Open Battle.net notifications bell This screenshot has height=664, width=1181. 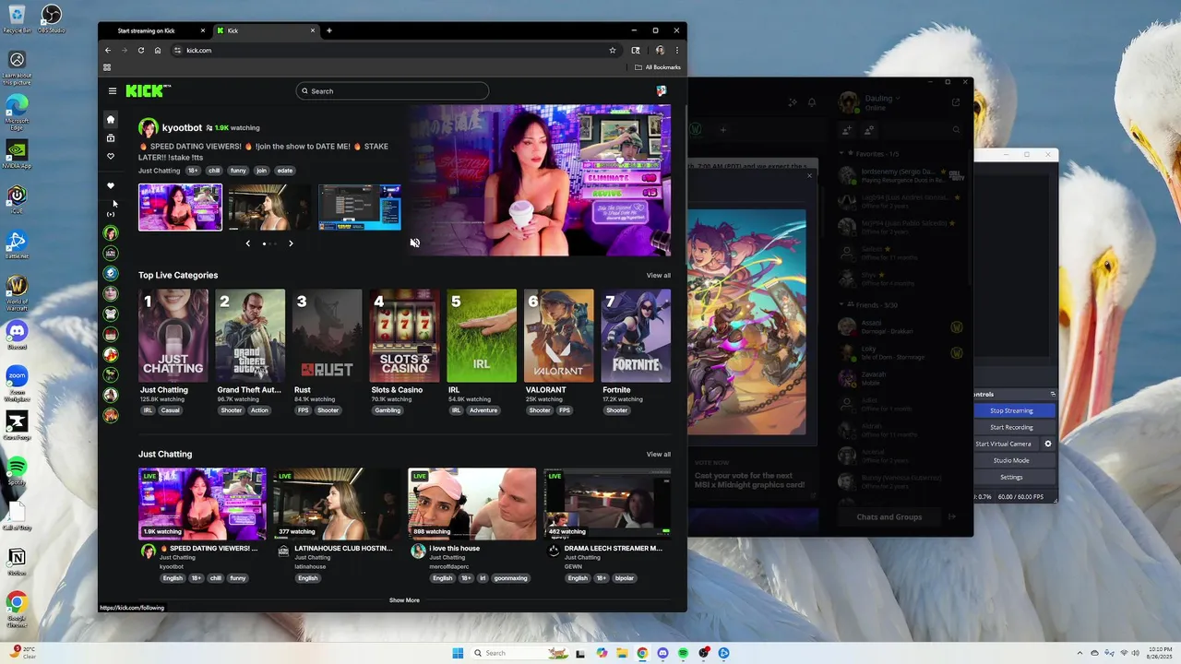[x=812, y=102]
